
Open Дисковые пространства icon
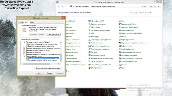(x=120, y=27)
